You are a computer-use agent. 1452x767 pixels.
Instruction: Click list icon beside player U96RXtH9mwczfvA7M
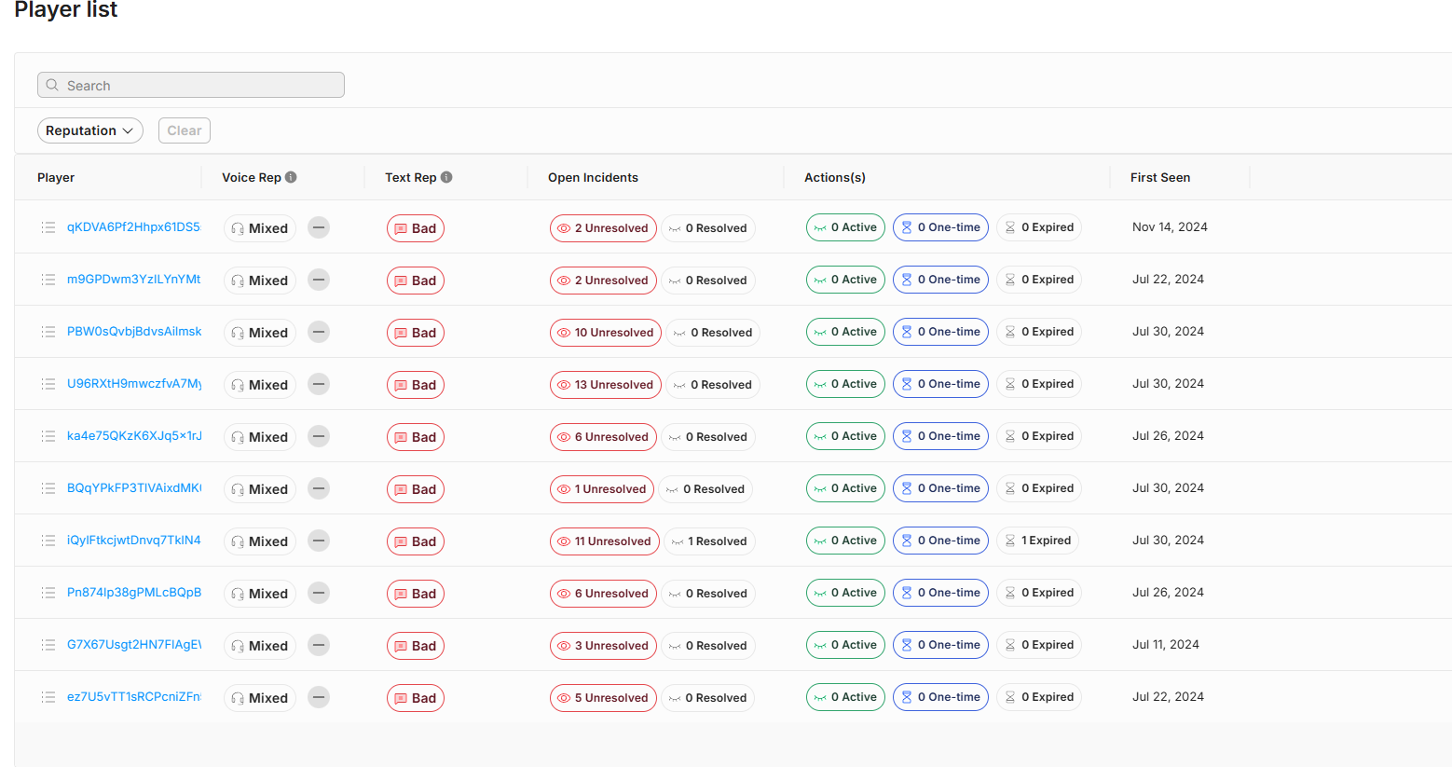[x=48, y=384]
